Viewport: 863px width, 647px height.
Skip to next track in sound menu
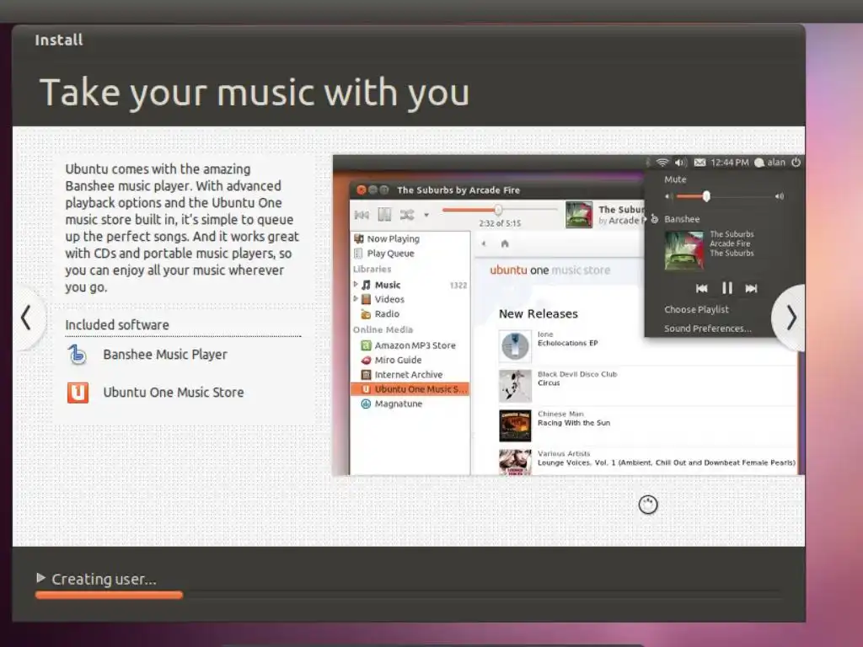coord(751,288)
